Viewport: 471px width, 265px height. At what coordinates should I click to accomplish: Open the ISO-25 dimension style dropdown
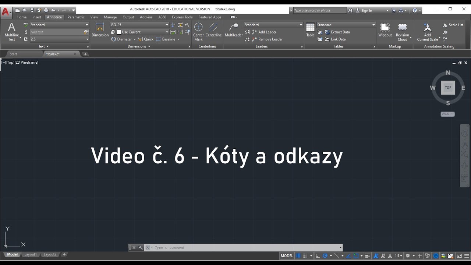[167, 25]
